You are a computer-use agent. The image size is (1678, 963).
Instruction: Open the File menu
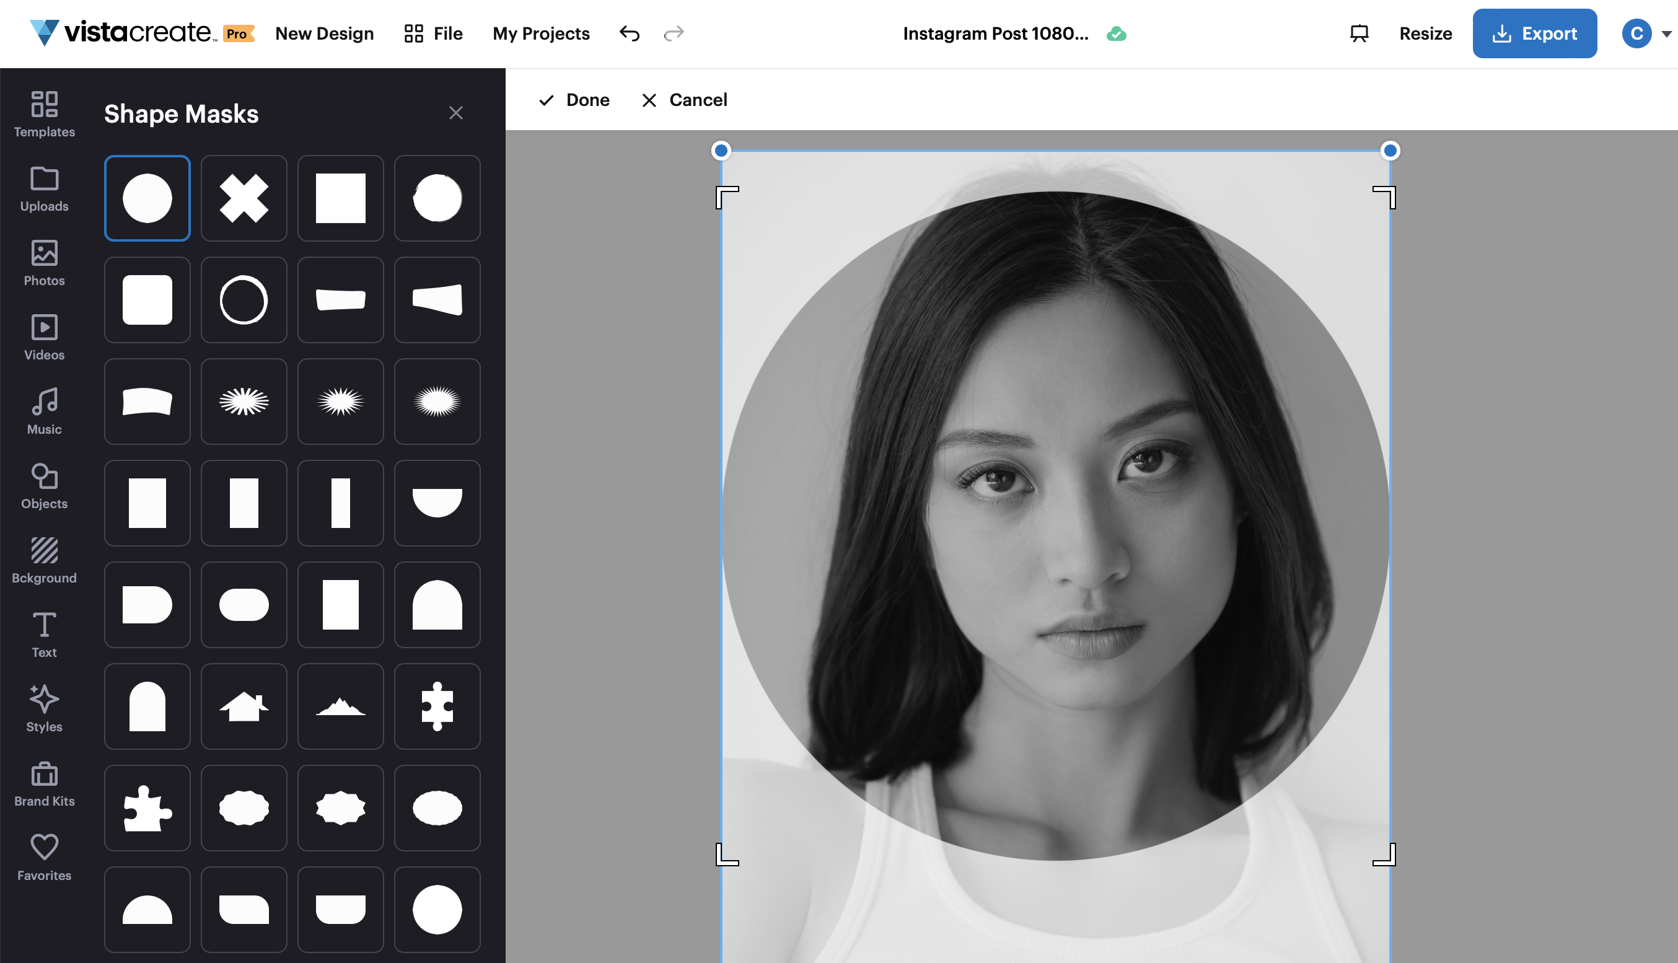[x=433, y=33]
